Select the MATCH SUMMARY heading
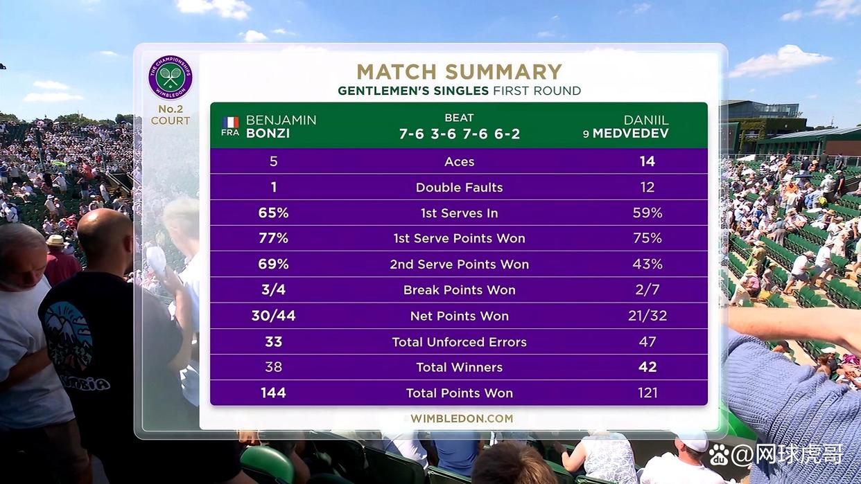Image resolution: width=861 pixels, height=484 pixels. pos(459,72)
